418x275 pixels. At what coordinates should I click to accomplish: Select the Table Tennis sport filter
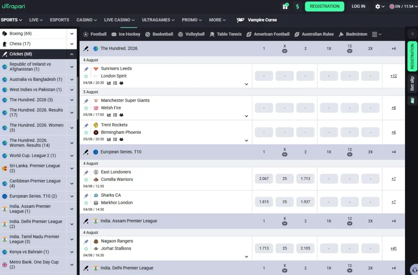[x=225, y=34]
